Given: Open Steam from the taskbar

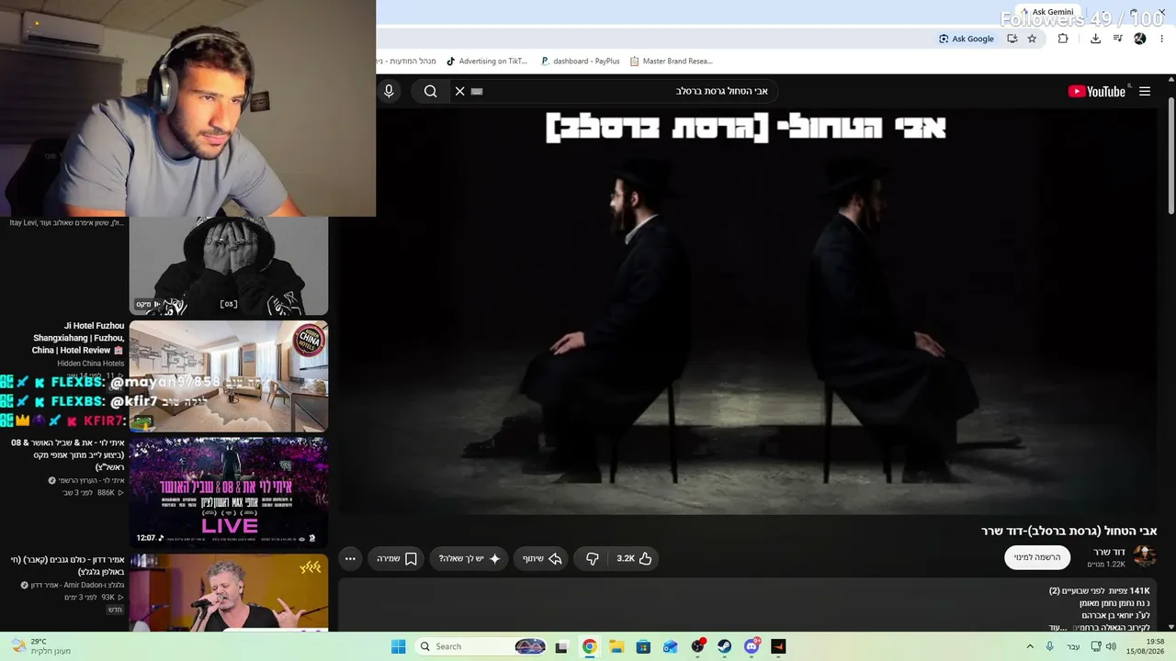Looking at the screenshot, I should [724, 646].
